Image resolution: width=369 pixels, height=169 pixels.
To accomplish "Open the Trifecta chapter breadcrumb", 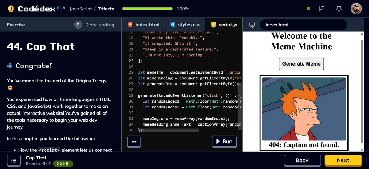I will pos(106,9).
